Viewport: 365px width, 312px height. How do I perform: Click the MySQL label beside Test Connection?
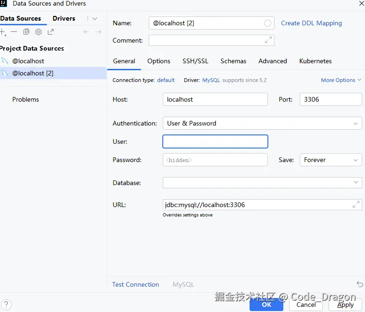click(x=183, y=284)
